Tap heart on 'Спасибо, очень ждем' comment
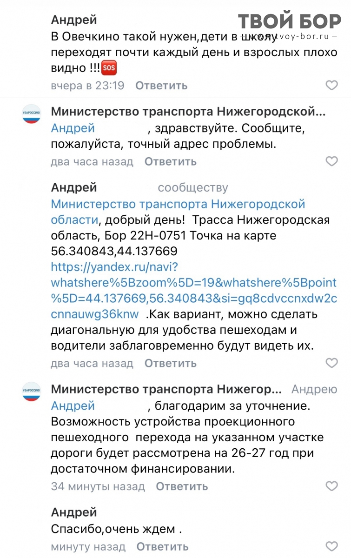Screen dimensions: 351x558 click(331, 546)
